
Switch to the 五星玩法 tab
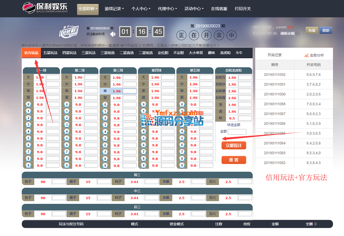click(50, 53)
